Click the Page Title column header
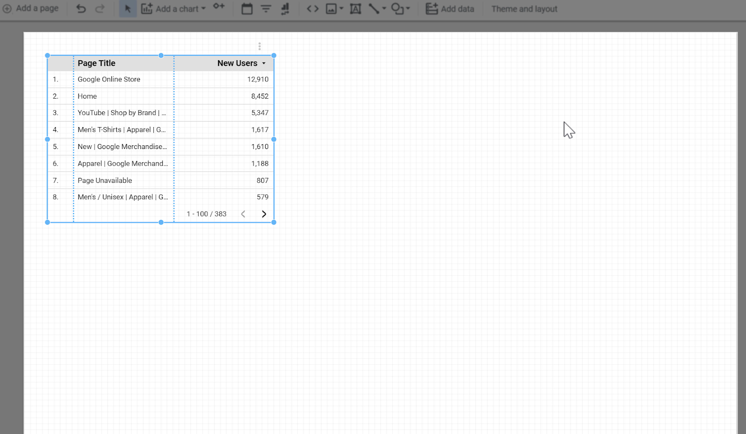The height and width of the screenshot is (434, 746). tap(97, 63)
